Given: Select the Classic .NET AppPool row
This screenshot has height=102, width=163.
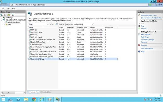Looking at the screenshot, I should (73, 42).
